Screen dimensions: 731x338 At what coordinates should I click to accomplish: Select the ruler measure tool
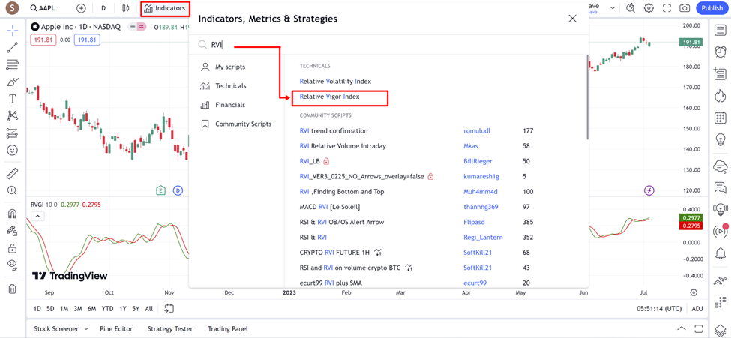click(13, 174)
